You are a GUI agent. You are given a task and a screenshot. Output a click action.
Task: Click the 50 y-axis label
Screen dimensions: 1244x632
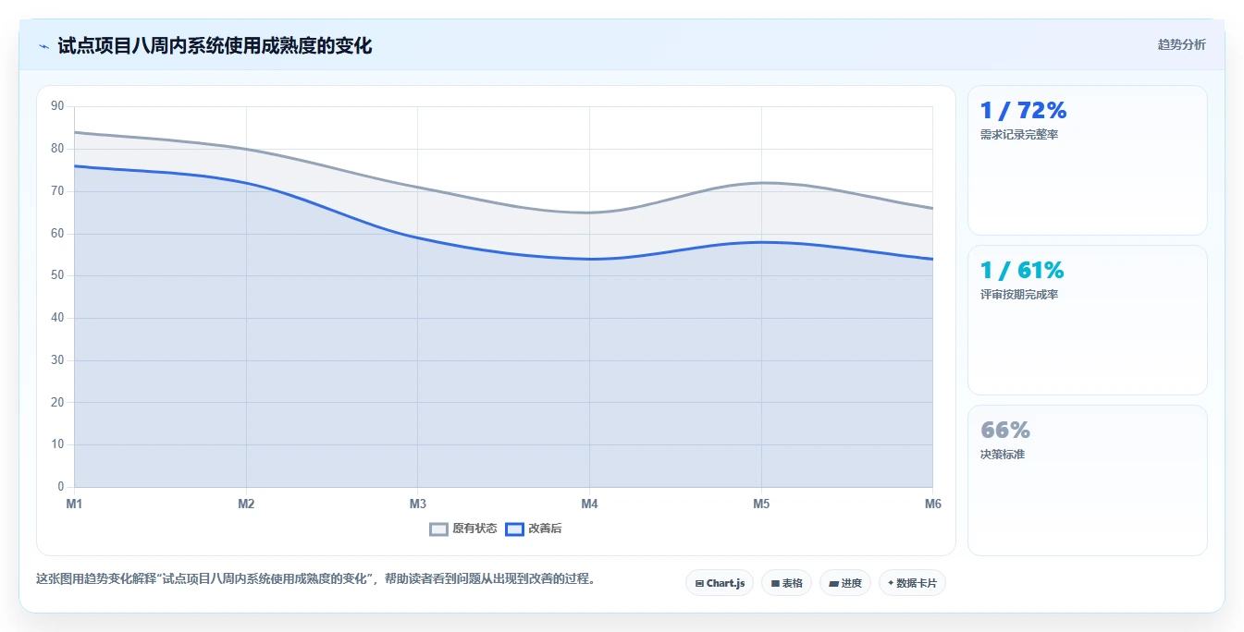(x=57, y=275)
